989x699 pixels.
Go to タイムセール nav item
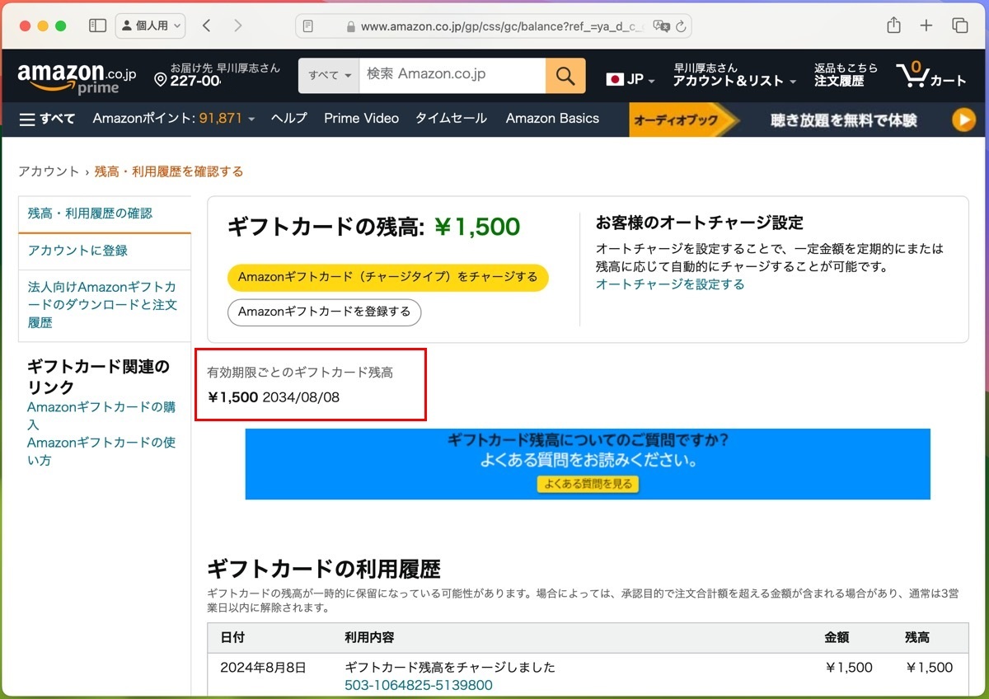click(451, 119)
